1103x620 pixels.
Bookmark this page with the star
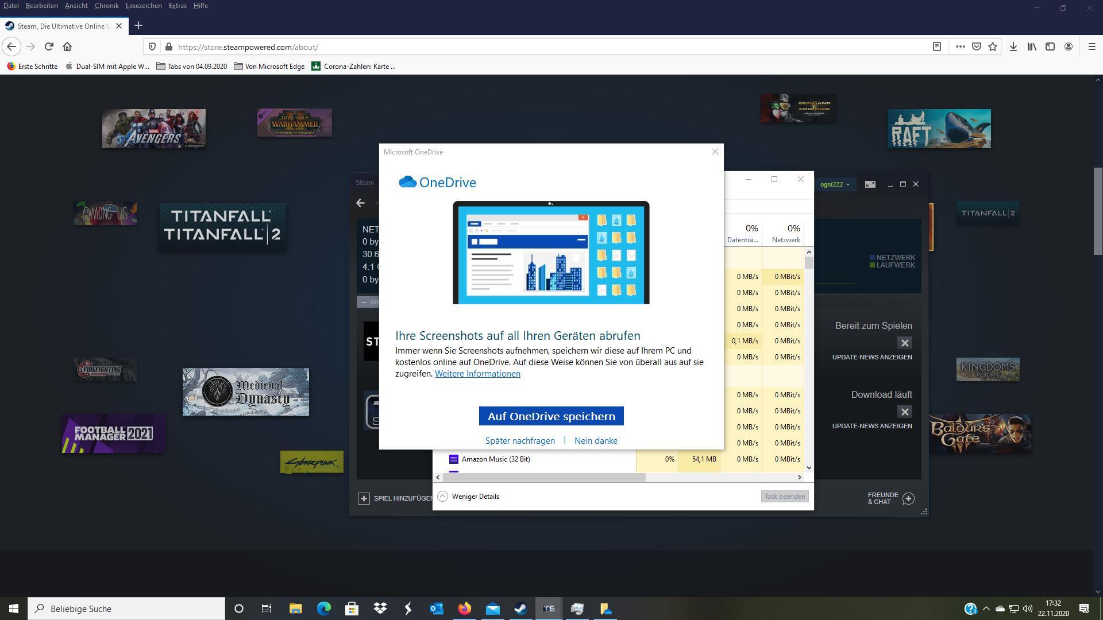point(993,47)
